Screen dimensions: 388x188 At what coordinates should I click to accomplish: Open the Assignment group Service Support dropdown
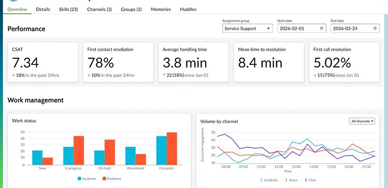247,29
